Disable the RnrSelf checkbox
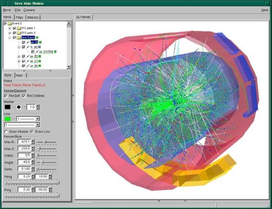Image resolution: width=272 pixels, height=209 pixels. pyautogui.click(x=6, y=96)
